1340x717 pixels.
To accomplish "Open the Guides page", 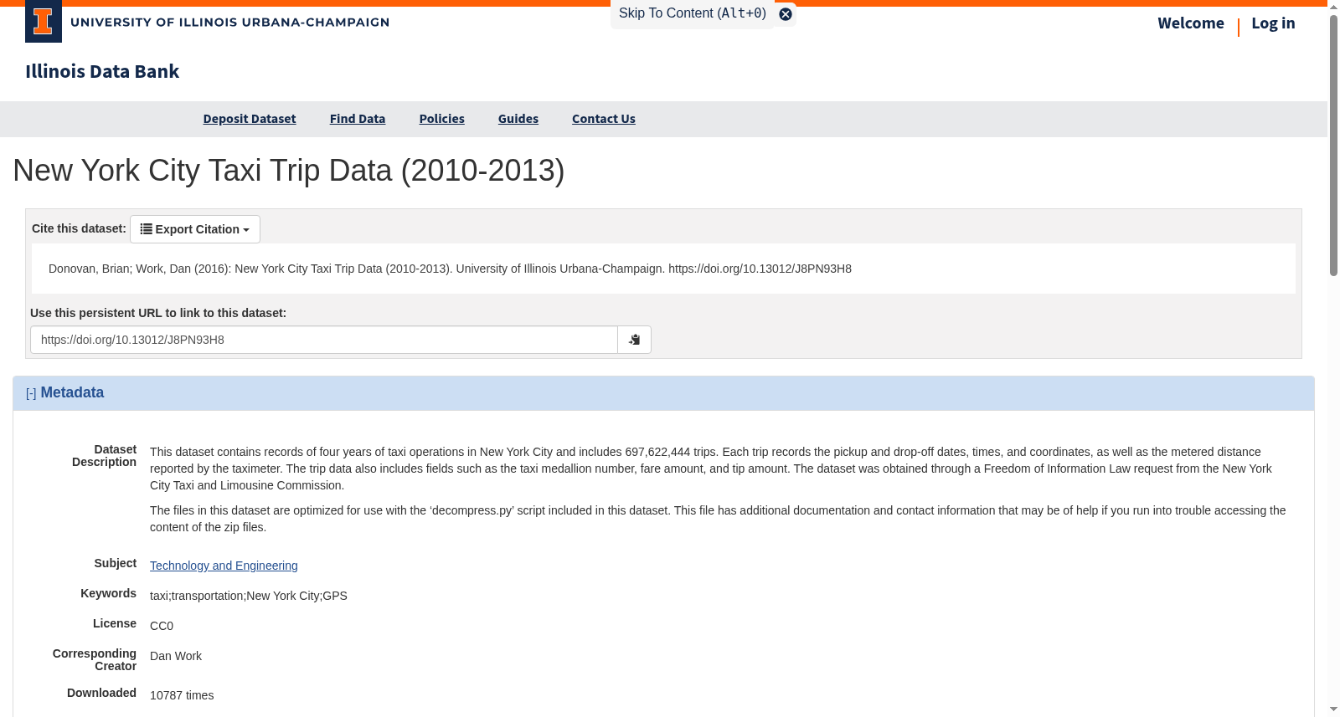I will point(518,119).
